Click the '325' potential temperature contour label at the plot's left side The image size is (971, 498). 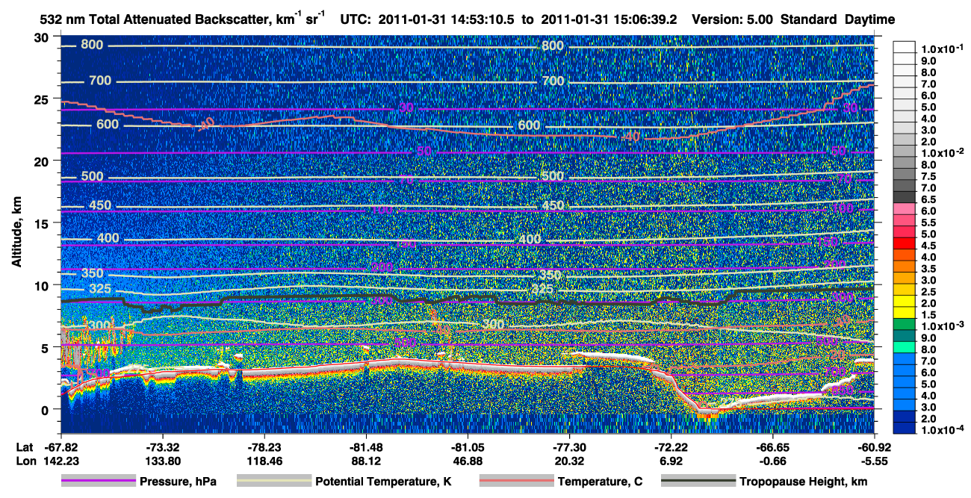[99, 289]
